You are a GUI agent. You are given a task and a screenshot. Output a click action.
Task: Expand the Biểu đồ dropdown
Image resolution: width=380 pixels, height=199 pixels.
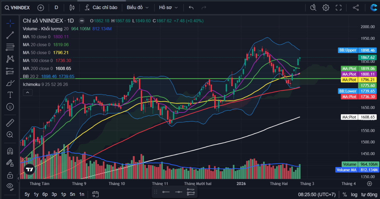137,8
